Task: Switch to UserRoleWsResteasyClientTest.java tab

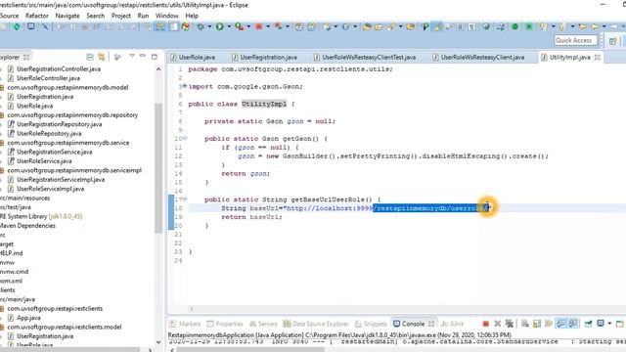Action: (365, 57)
